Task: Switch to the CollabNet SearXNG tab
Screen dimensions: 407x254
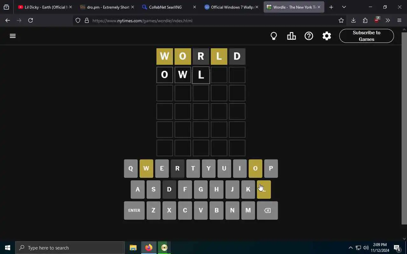Action: 169,7
